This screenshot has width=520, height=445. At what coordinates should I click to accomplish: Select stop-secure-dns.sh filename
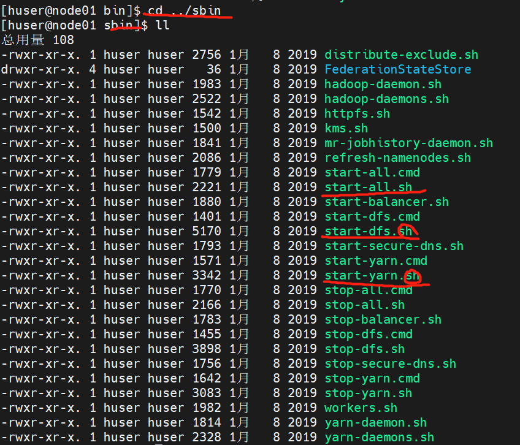pyautogui.click(x=391, y=363)
